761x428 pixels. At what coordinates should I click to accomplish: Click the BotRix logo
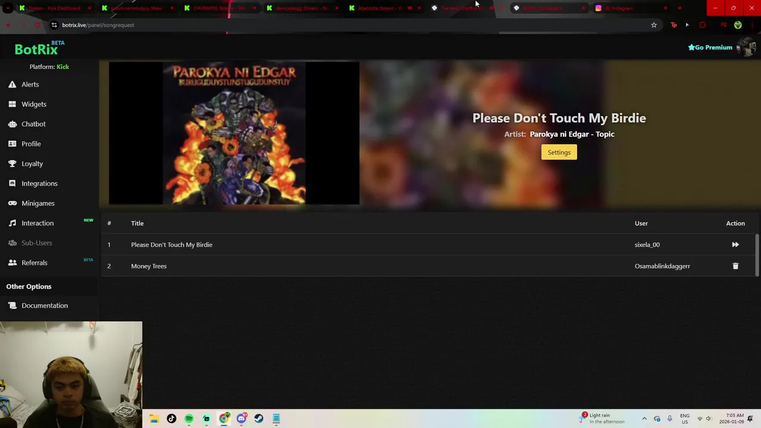(x=36, y=49)
